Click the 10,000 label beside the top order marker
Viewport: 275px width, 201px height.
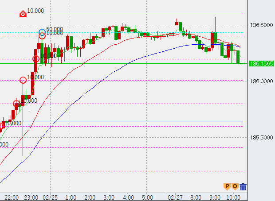click(35, 11)
